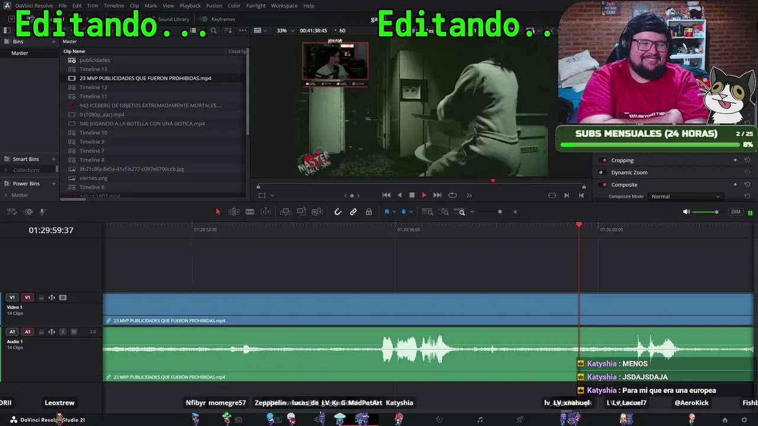Click the Full Extent Zoom icon
758x426 pixels.
coord(429,212)
